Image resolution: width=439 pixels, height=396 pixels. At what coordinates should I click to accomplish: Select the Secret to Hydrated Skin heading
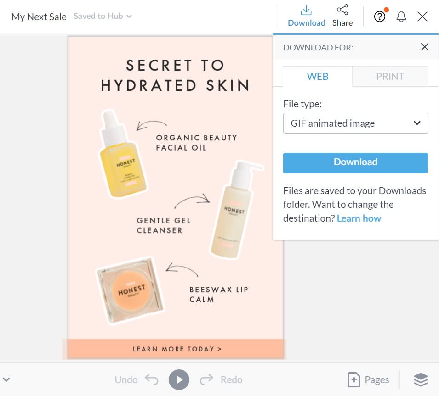175,75
